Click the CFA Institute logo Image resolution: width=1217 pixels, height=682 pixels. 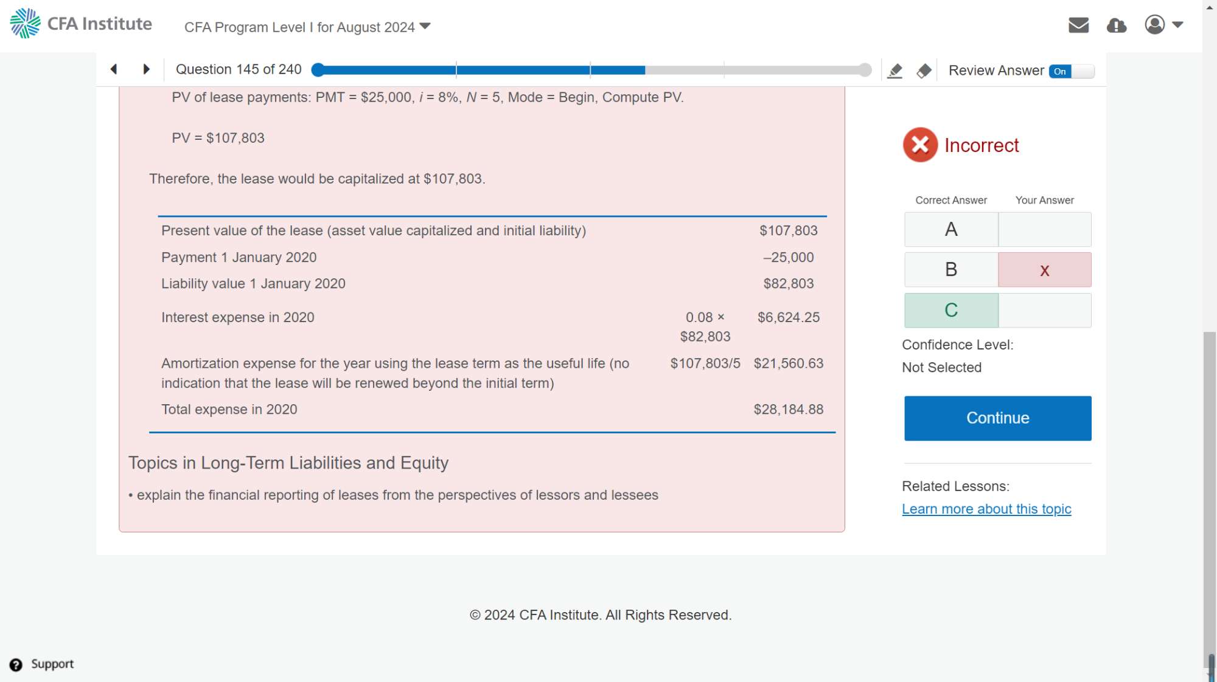pos(81,24)
